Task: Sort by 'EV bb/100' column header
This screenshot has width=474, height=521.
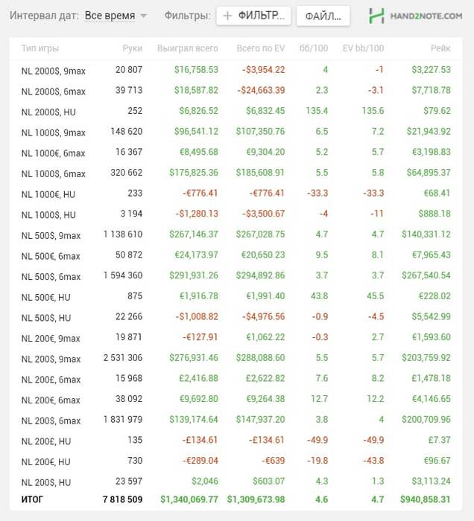Action: point(363,48)
